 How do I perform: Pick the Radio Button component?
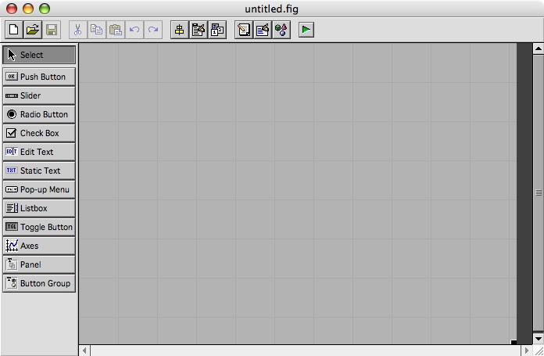pos(39,114)
